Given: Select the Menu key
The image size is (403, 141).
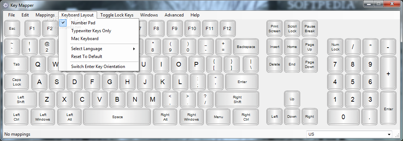Looking at the screenshot, I should coord(219,117).
